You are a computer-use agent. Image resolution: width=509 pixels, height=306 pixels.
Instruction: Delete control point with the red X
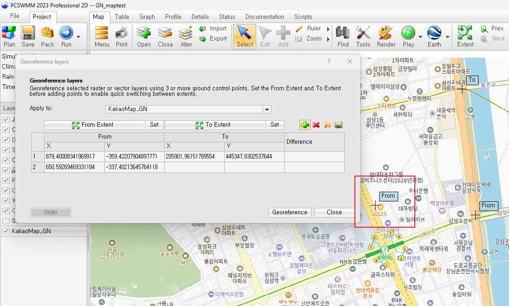click(316, 125)
